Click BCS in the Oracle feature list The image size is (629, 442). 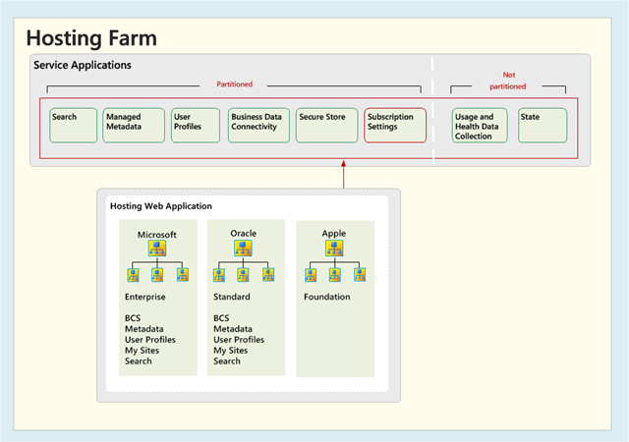(221, 318)
